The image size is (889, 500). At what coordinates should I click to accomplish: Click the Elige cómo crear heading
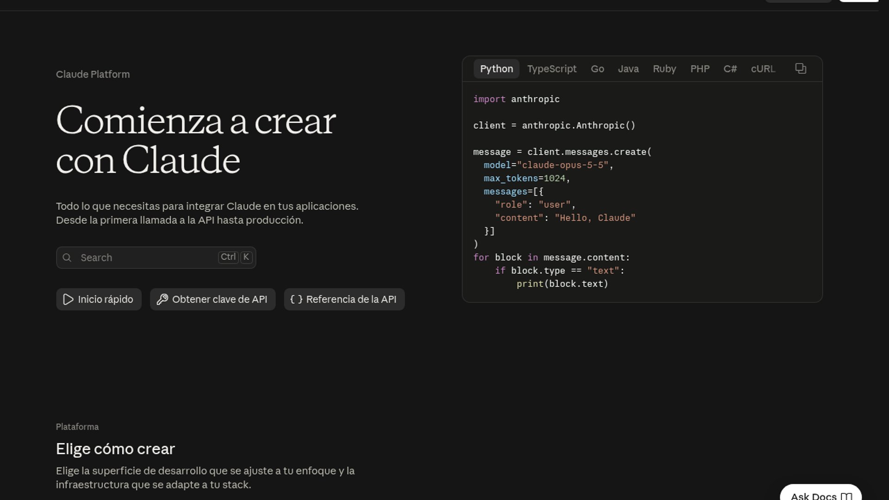(x=115, y=449)
